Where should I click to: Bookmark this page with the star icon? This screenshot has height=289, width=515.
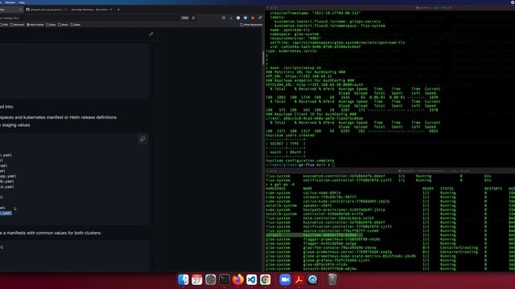193,18
